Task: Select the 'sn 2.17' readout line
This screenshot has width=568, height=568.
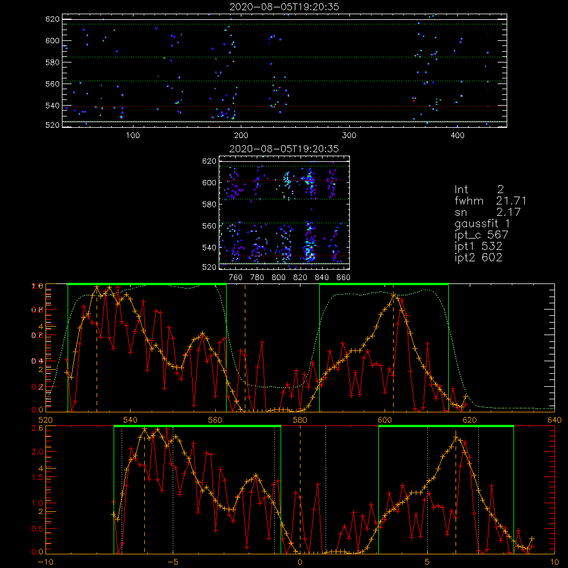Action: point(487,212)
